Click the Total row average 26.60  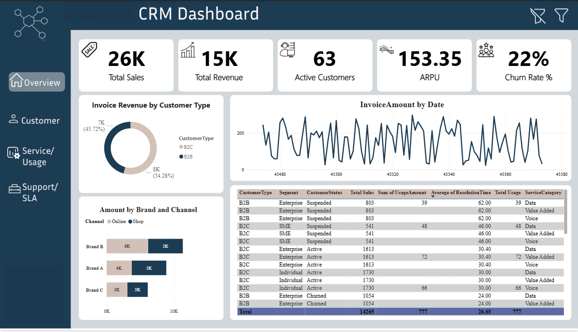point(484,311)
